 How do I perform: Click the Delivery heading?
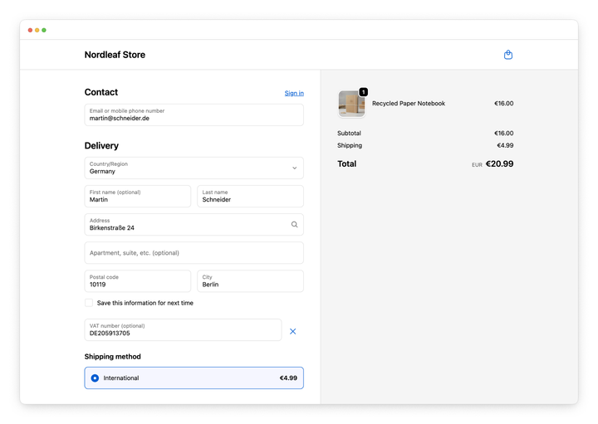coord(101,145)
